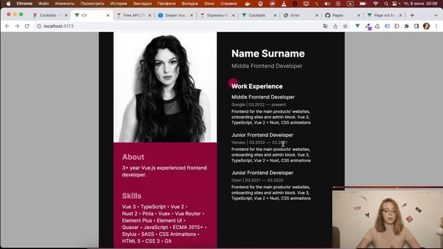Open the Apple menu
Screen dimensions: 443x249
pyautogui.click(x=8, y=3)
